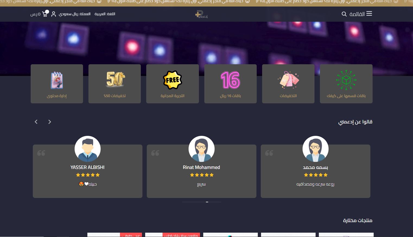Open the التخفيضات discounts category
The width and height of the screenshot is (413, 237).
pos(288,84)
